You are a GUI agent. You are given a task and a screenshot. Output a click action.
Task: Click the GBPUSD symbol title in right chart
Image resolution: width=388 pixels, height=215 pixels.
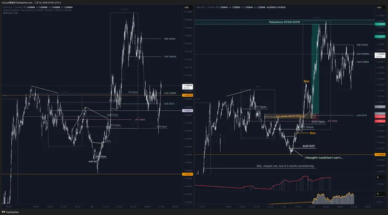206,7
